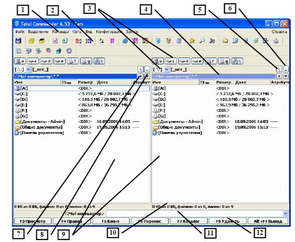Viewport: 295px width, 242px height.
Task: Click the printer toolbar icon
Action: [x=276, y=41]
